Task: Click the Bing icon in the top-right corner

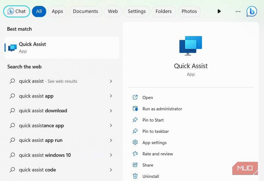Action: pos(251,11)
